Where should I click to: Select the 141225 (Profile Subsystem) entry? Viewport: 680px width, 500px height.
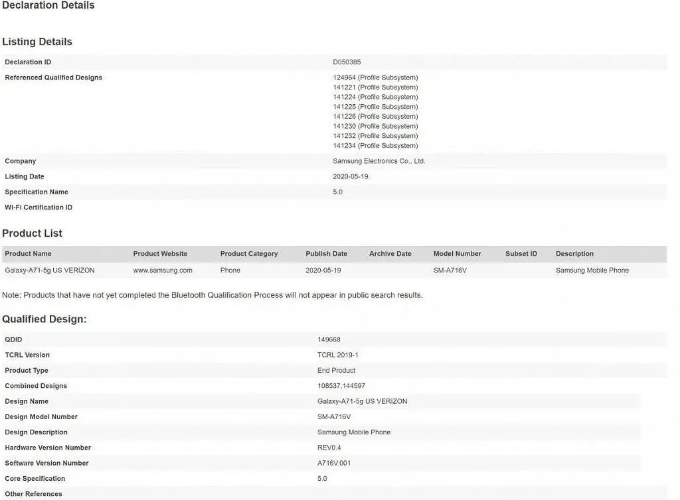(375, 107)
